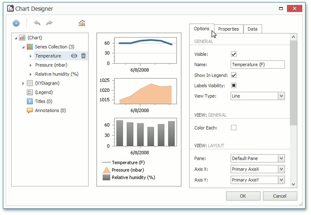Viewport: 311px width, 215px height.
Task: Click the Legend icon in tree
Action: tap(30, 92)
